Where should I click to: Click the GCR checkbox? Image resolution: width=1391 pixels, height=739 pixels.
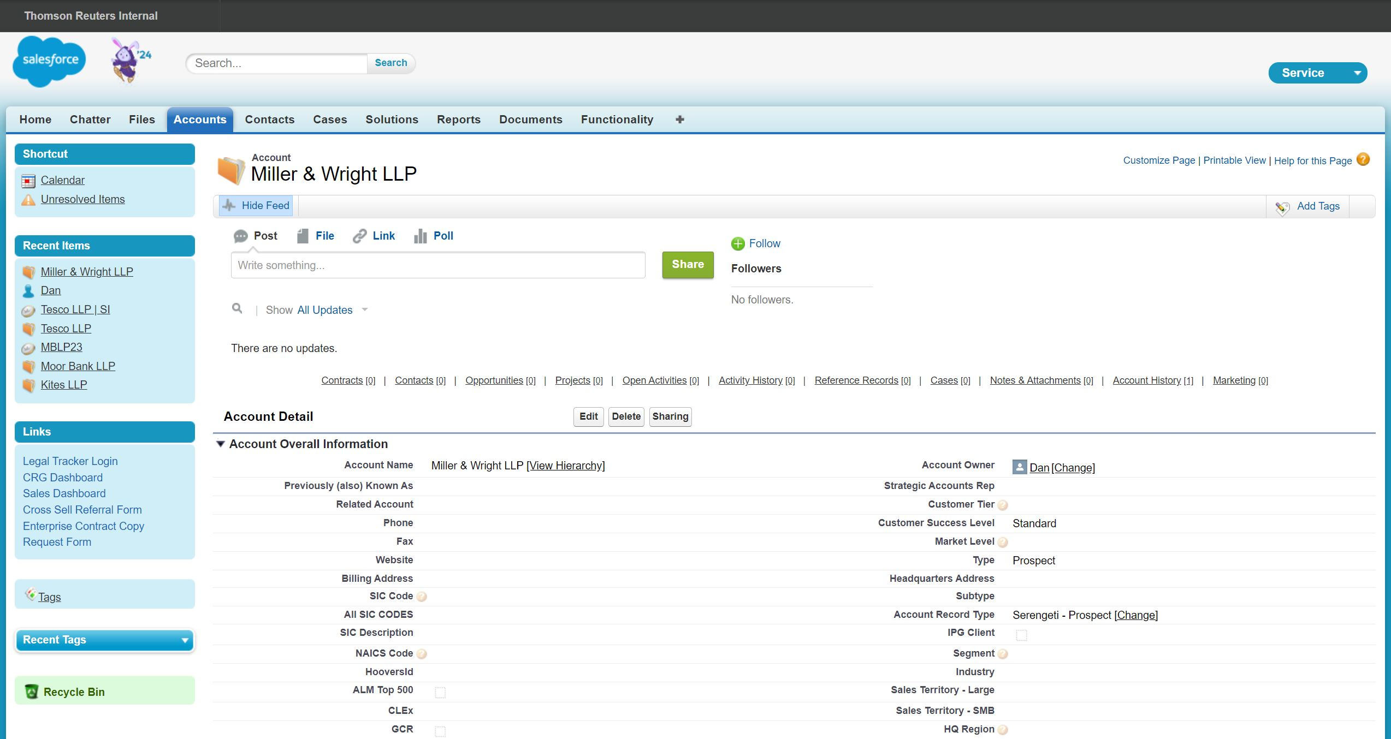pyautogui.click(x=440, y=731)
